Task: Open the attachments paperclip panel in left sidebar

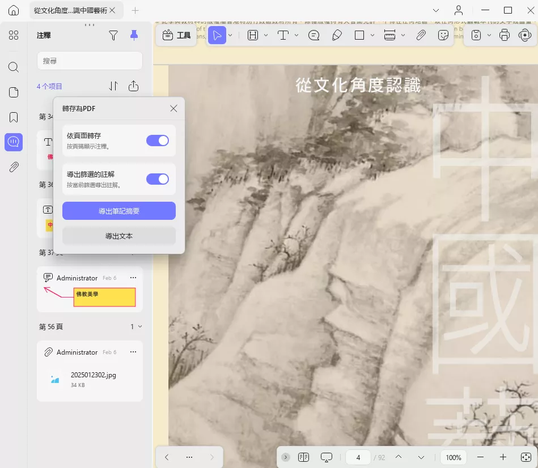Action: (x=14, y=167)
